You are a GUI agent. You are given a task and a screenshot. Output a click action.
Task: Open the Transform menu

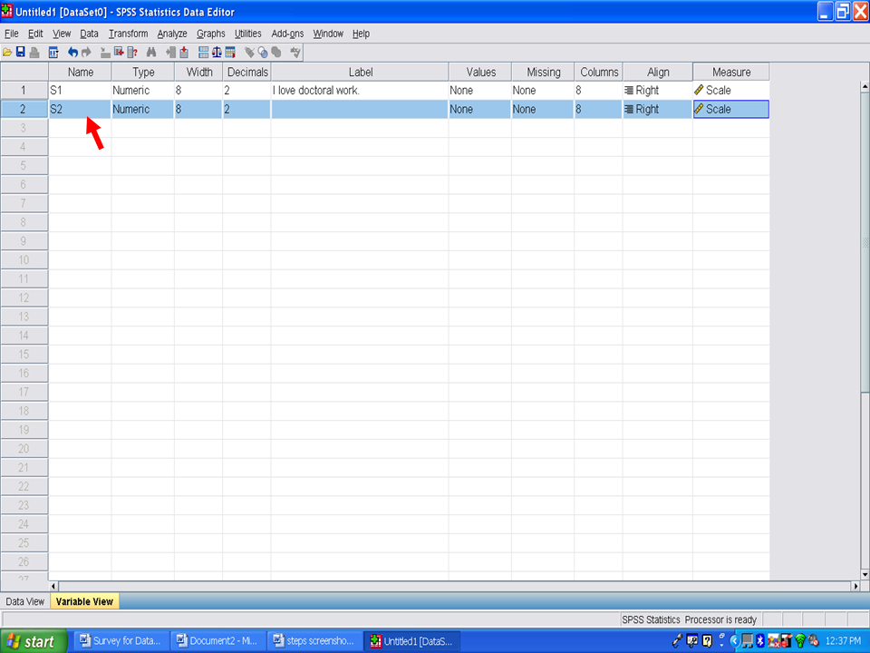128,34
